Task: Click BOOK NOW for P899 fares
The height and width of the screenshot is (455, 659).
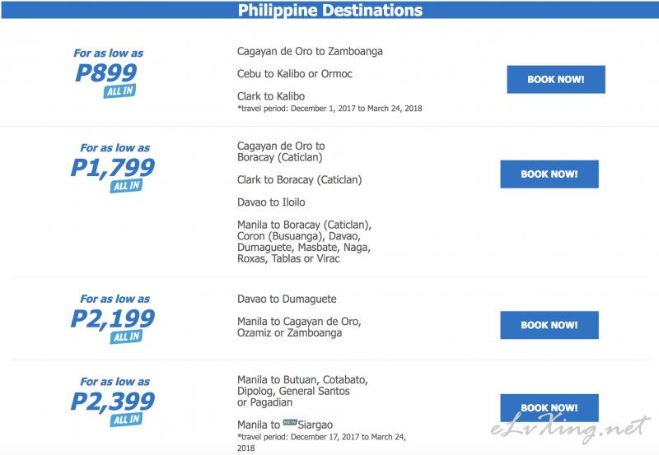Action: (x=555, y=79)
